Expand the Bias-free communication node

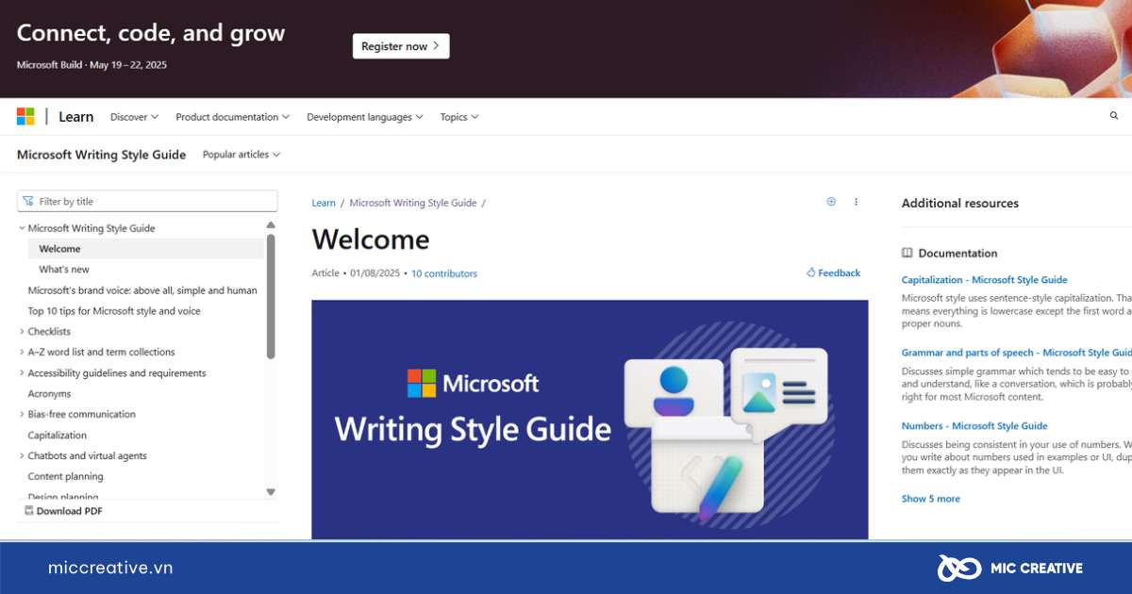click(22, 415)
